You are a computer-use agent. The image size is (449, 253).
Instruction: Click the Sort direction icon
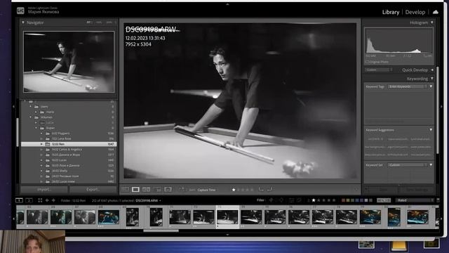coord(182,189)
